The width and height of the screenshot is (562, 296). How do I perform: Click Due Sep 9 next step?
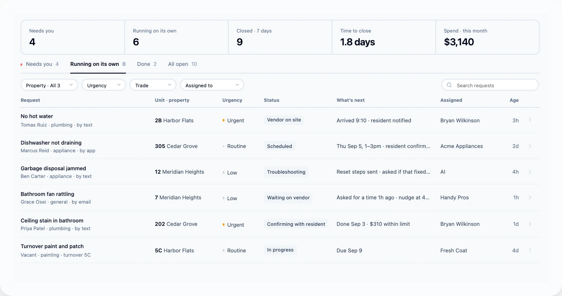click(x=349, y=251)
